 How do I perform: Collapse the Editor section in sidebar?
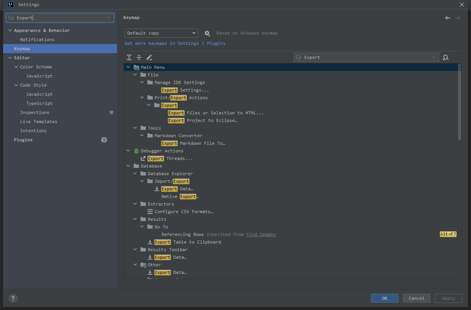pos(9,58)
